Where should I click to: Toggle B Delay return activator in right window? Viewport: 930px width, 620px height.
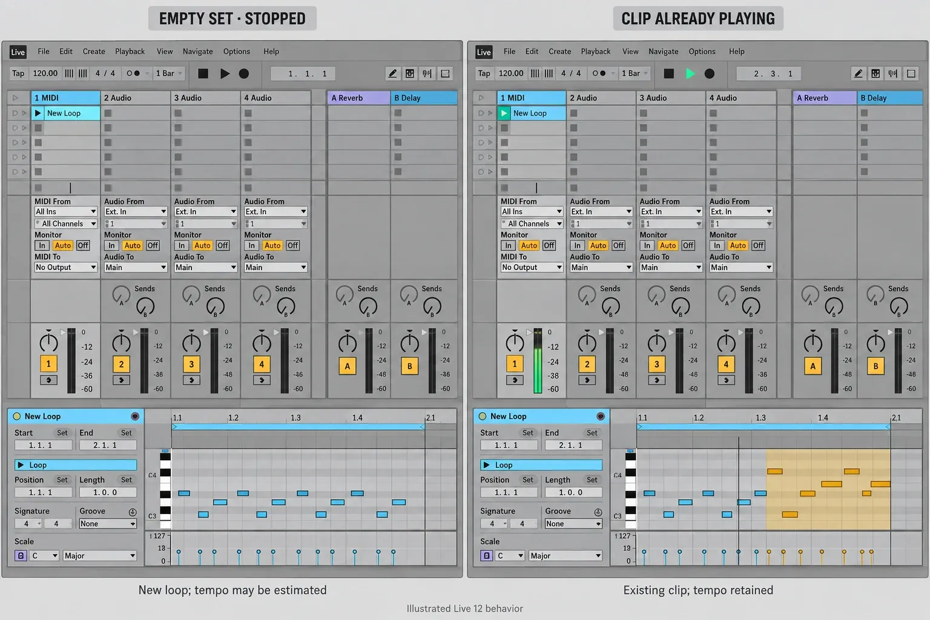click(876, 366)
